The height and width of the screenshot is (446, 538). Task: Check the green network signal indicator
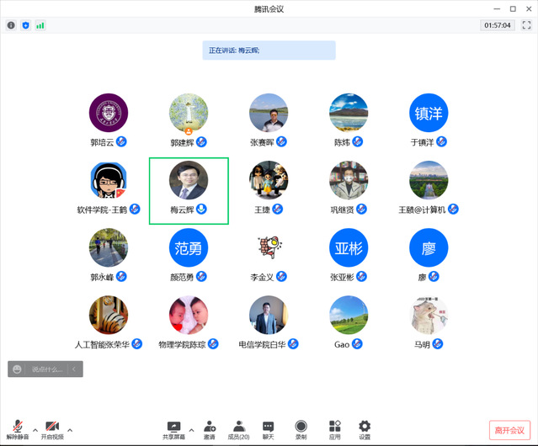click(40, 25)
